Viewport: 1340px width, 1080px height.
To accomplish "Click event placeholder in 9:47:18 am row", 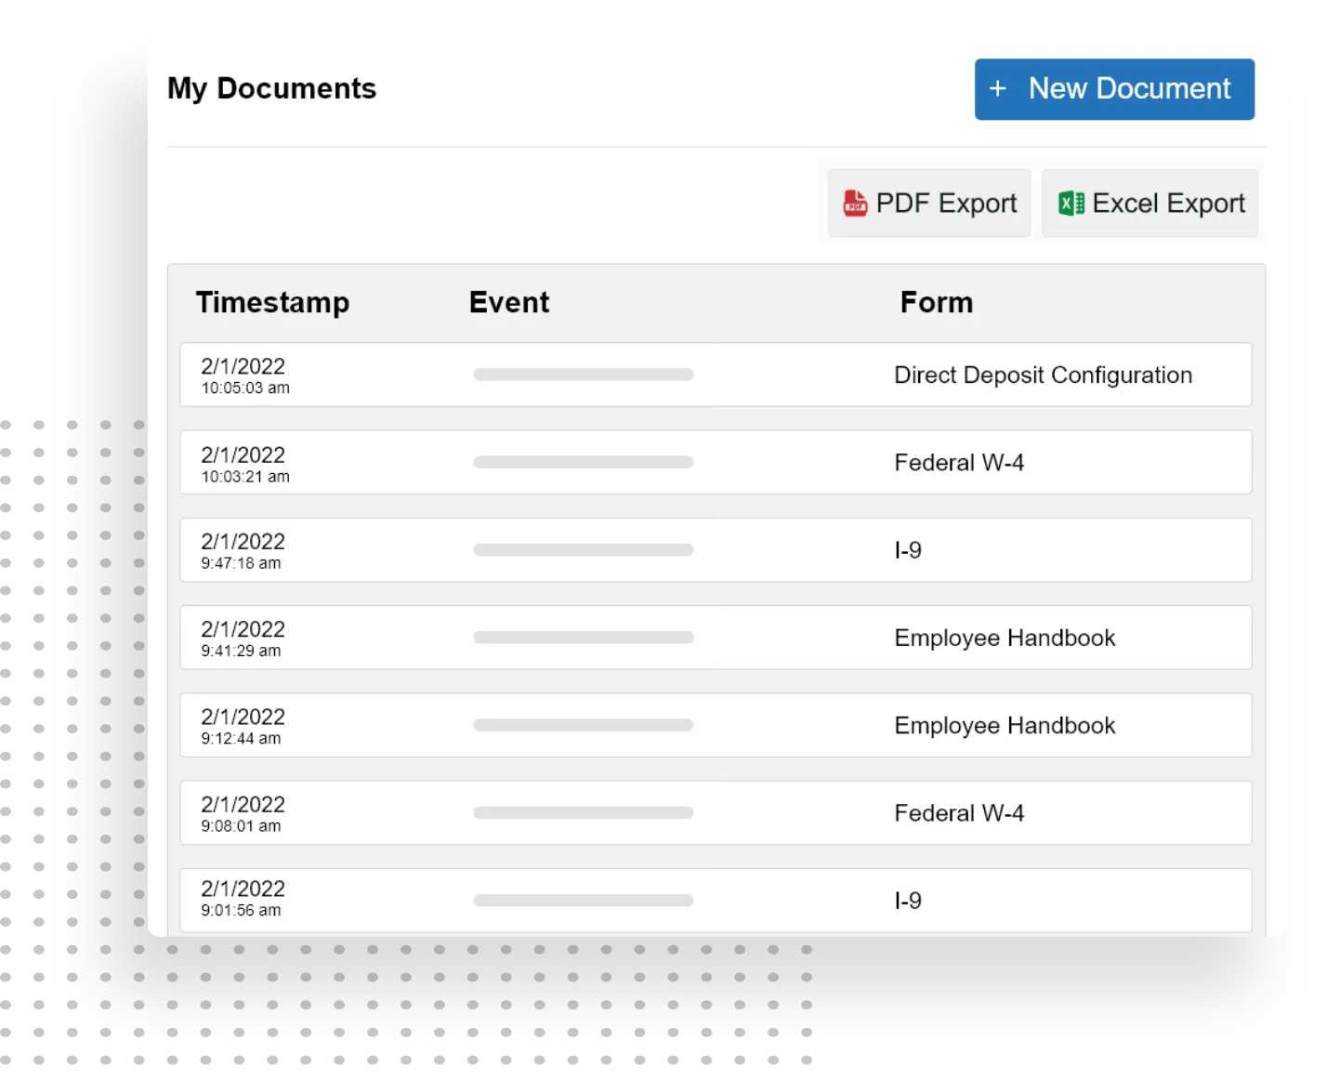I will coord(583,550).
